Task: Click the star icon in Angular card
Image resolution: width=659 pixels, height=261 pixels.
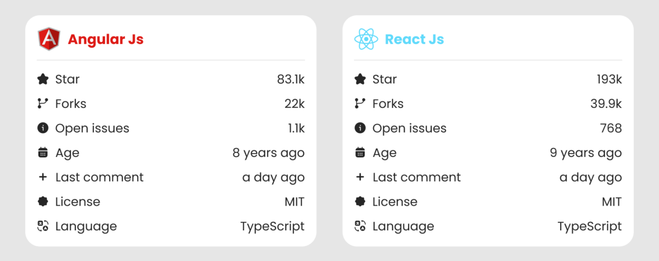Action: 43,80
